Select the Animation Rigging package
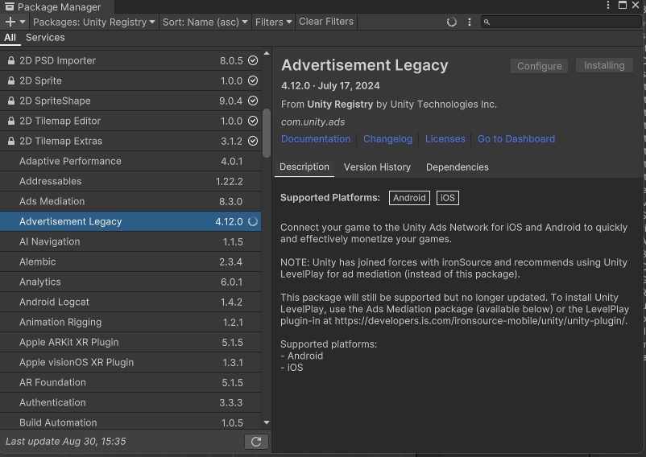This screenshot has height=457, width=646. coord(130,323)
